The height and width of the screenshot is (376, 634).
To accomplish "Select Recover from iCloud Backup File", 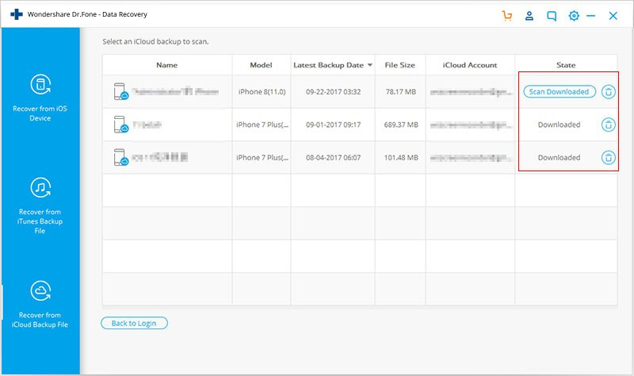I will point(40,305).
